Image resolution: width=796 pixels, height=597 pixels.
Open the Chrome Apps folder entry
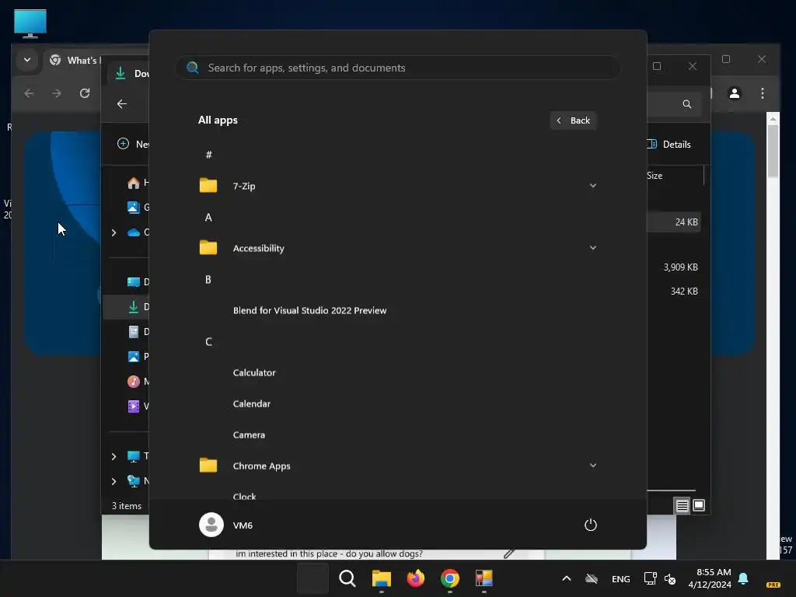click(x=397, y=466)
